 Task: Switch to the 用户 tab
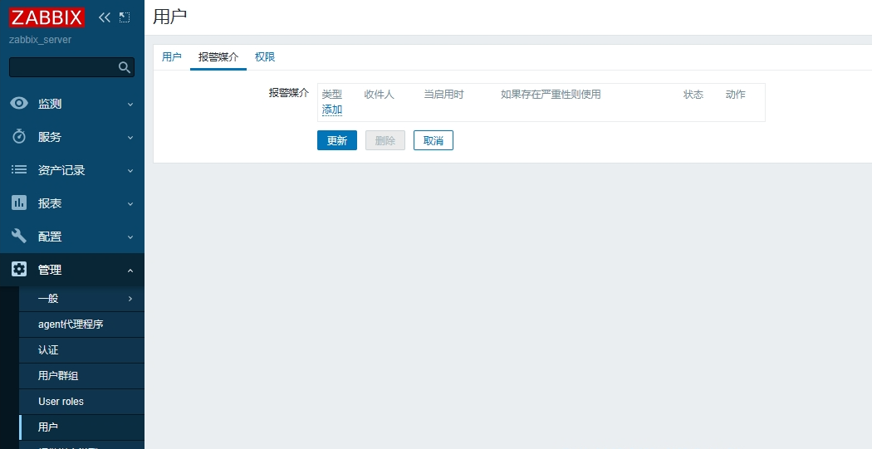click(172, 57)
